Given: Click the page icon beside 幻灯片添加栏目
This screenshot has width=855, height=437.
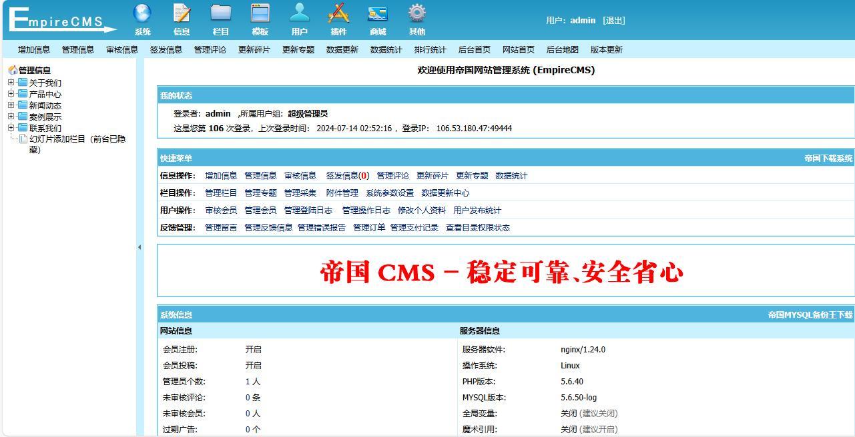Looking at the screenshot, I should [x=23, y=139].
